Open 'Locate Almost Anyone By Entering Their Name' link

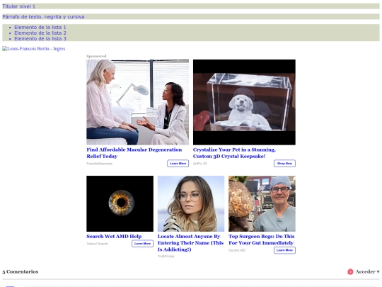[190, 243]
